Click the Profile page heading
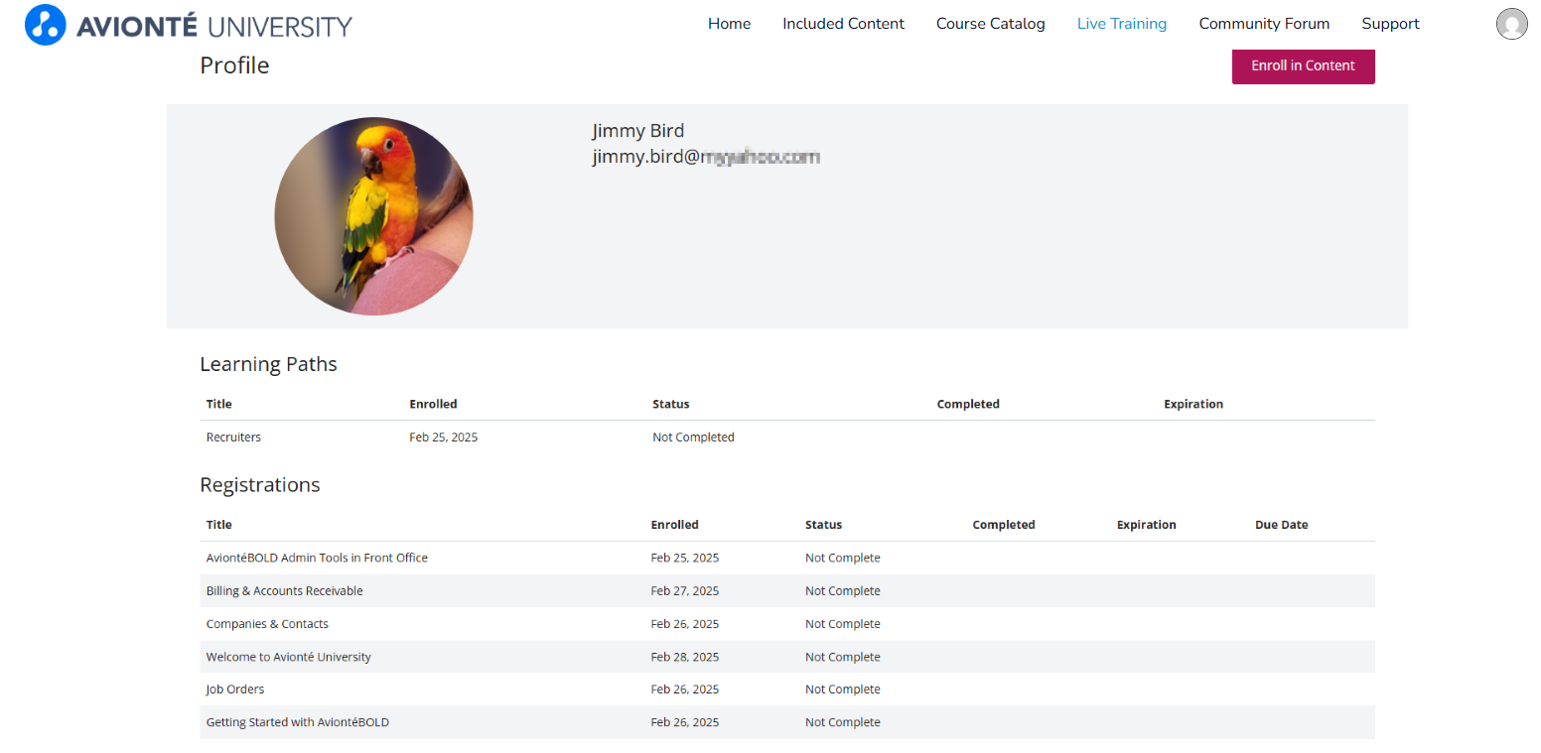The height and width of the screenshot is (753, 1541). pos(234,65)
